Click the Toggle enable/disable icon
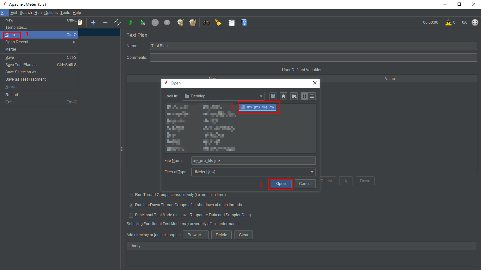Image resolution: width=481 pixels, height=270 pixels. coord(117,22)
